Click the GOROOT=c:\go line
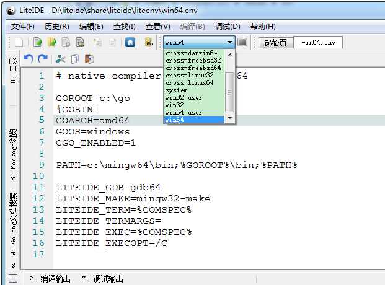Image resolution: width=385 pixels, height=285 pixels. point(93,98)
